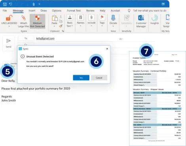Open the Format Text tab
The width and height of the screenshot is (186, 146).
point(74,11)
